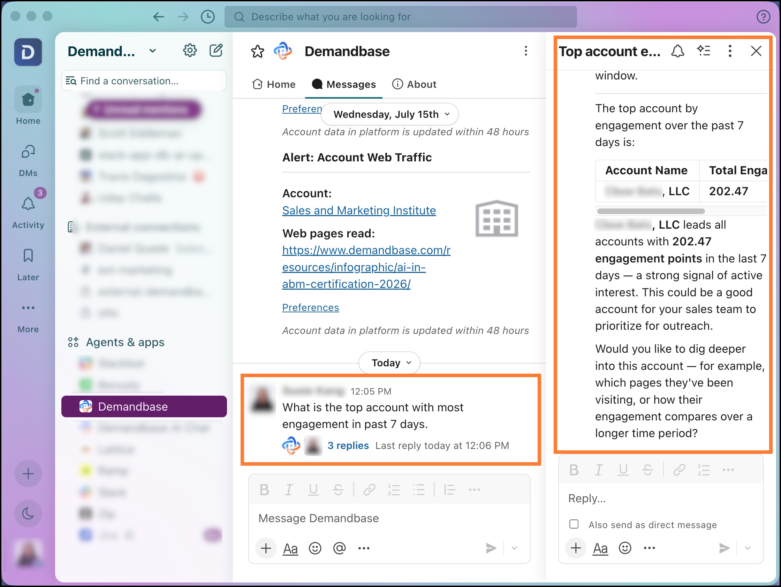Open the demandbase.com infographic URL link
This screenshot has width=781, height=587.
(366, 267)
